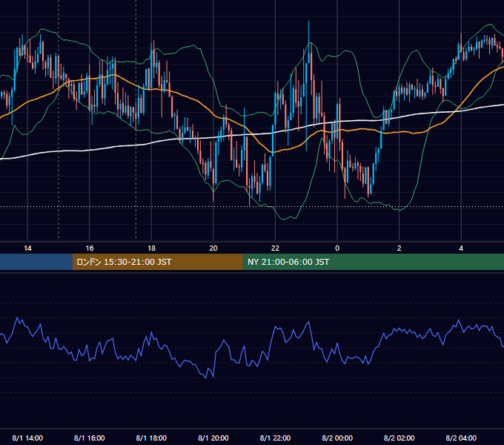Click the 8/1 22:00 time label
The image size is (504, 445).
point(275,438)
